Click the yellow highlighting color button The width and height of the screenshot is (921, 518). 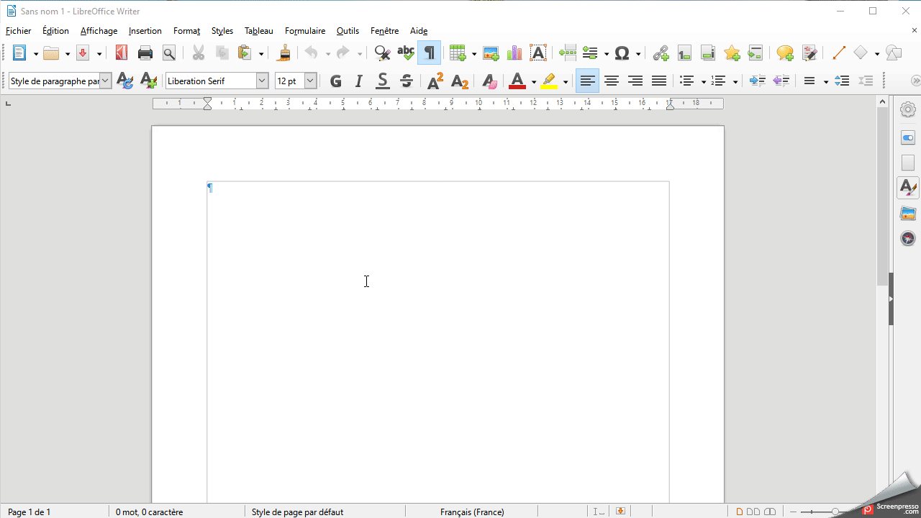[550, 81]
